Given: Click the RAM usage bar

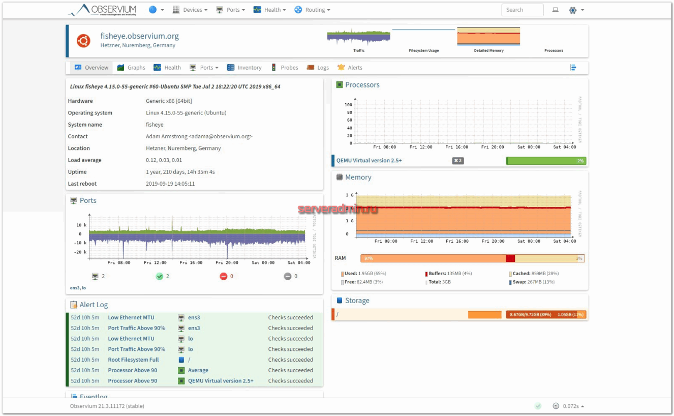Looking at the screenshot, I should coord(472,258).
